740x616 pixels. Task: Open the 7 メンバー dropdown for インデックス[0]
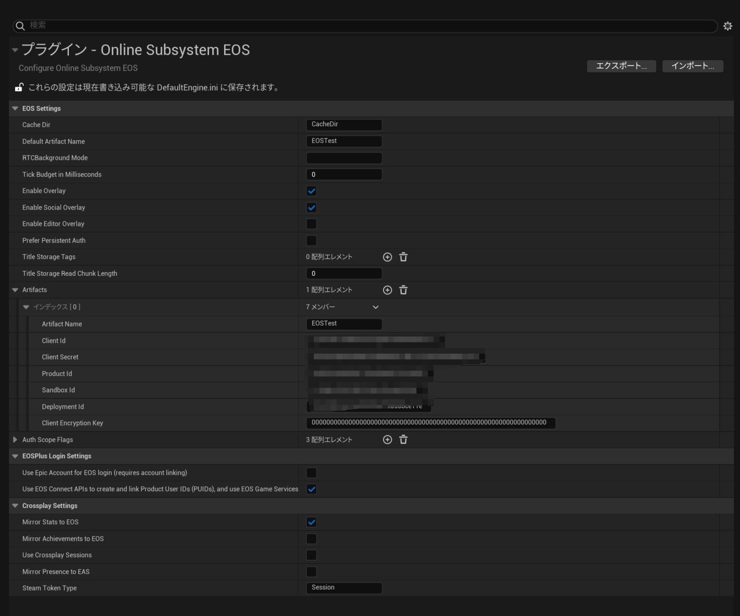click(x=375, y=307)
